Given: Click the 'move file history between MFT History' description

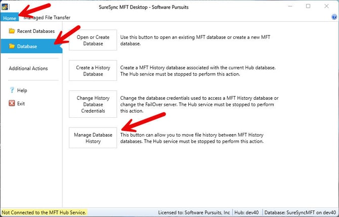Looking at the screenshot, I should (x=192, y=138).
